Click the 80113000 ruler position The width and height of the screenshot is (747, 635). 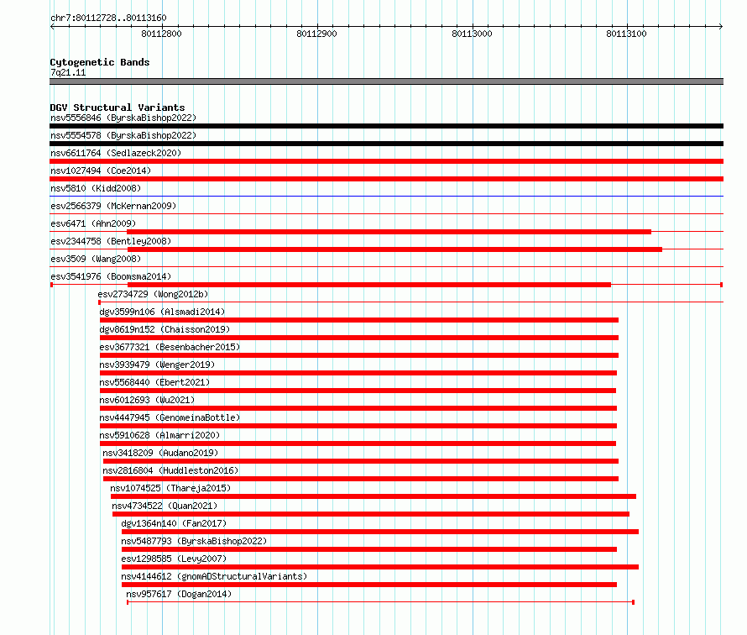point(472,34)
